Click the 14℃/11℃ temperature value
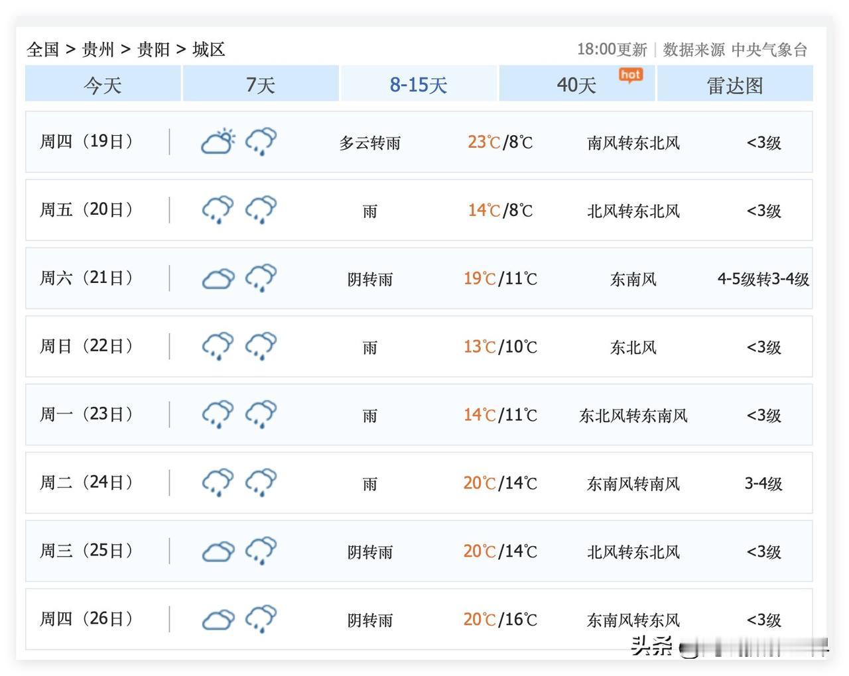The image size is (849, 676). tap(500, 415)
